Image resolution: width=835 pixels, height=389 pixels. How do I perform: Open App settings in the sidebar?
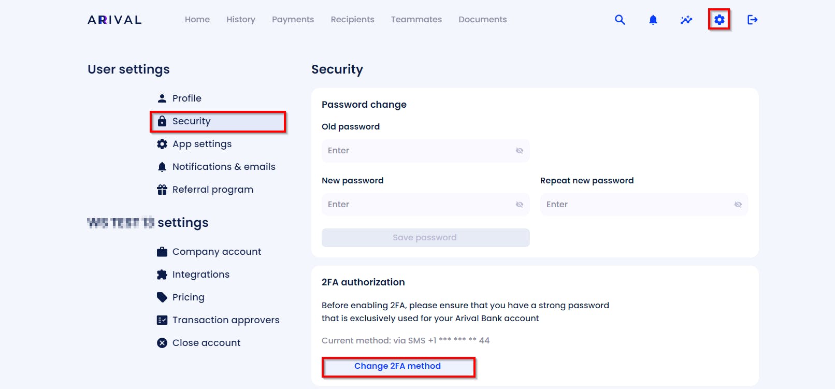click(202, 144)
